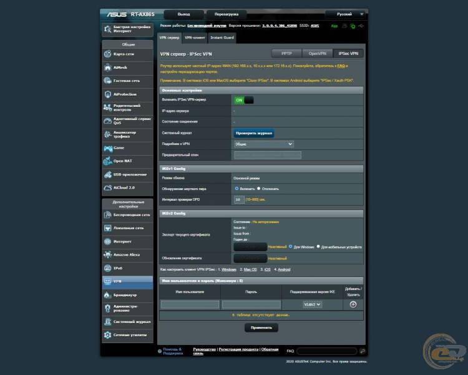Select the PPTP server type tab
Screen dimensions: 468x375
[x=286, y=54]
